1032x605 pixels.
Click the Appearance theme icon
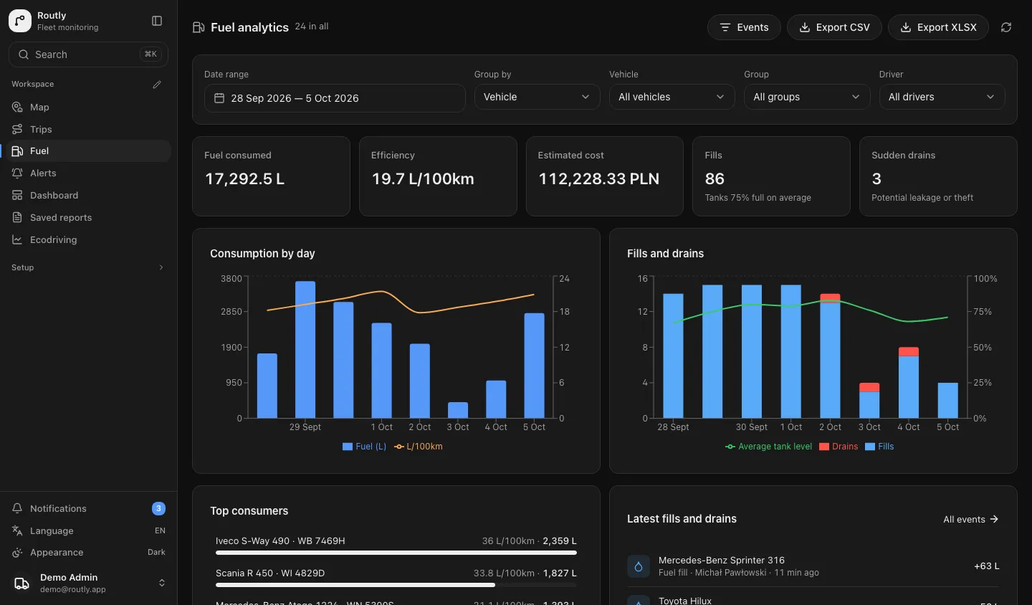[17, 553]
